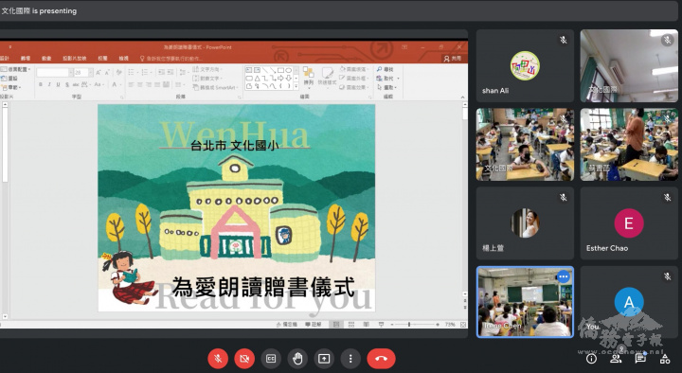Open the 投影片放映 ribbon tab
This screenshot has width=682, height=373.
coord(75,59)
